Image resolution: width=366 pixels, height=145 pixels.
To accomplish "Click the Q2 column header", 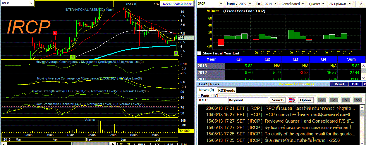I will coord(267,59).
